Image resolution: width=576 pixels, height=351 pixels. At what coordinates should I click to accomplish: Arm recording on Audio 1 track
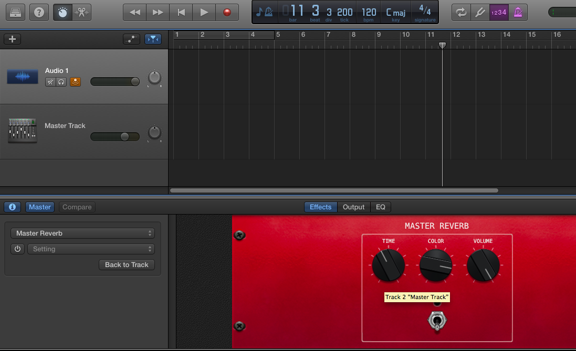tap(75, 82)
